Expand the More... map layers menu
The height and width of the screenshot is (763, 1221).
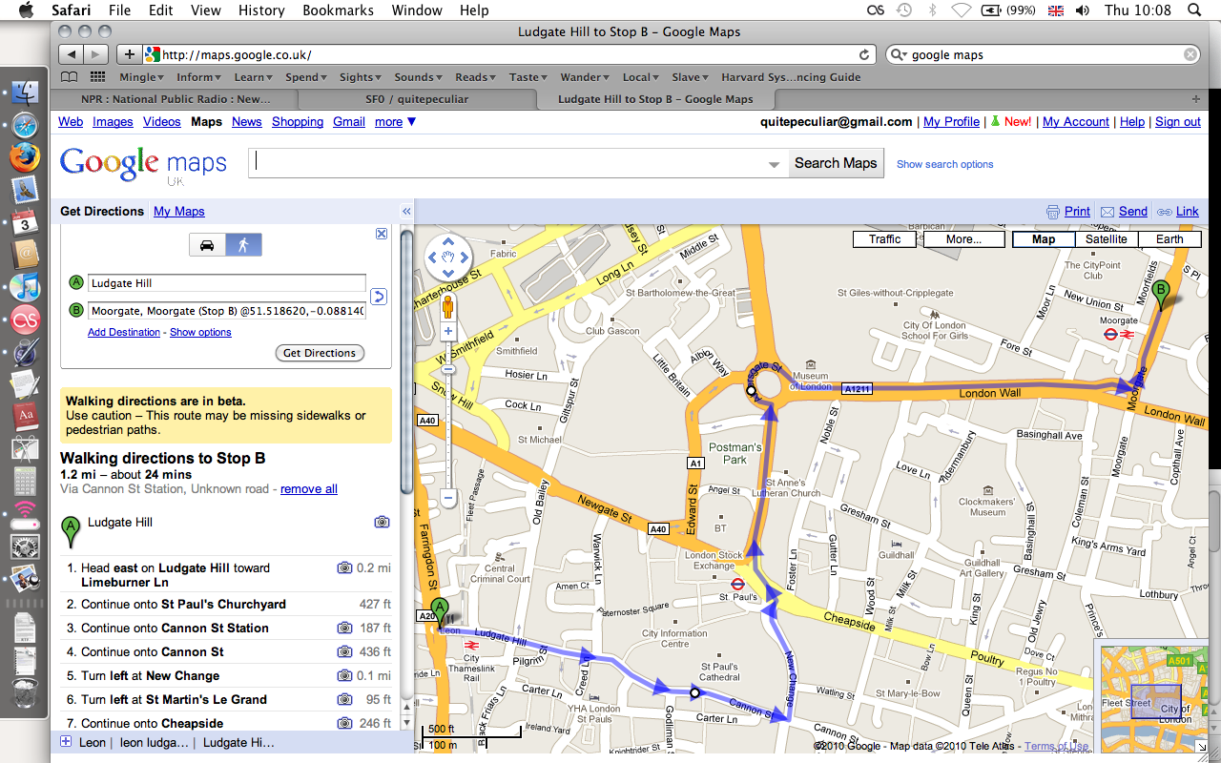pos(963,239)
